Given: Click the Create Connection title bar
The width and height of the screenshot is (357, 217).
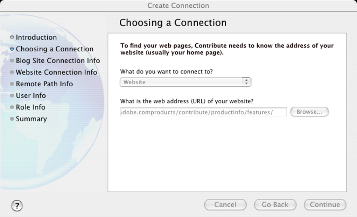Looking at the screenshot, I should point(178,6).
